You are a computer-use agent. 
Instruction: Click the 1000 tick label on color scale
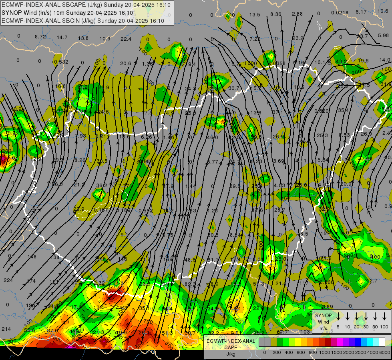pyautogui.click(x=325, y=352)
